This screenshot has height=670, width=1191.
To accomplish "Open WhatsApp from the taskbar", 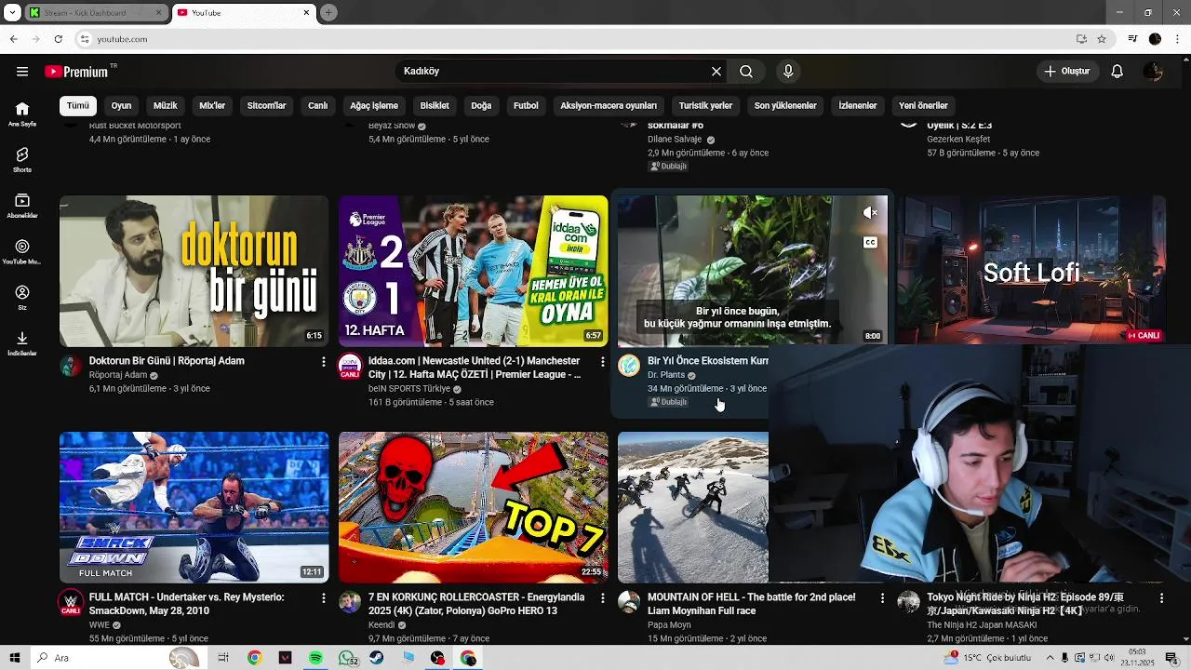I will [347, 658].
